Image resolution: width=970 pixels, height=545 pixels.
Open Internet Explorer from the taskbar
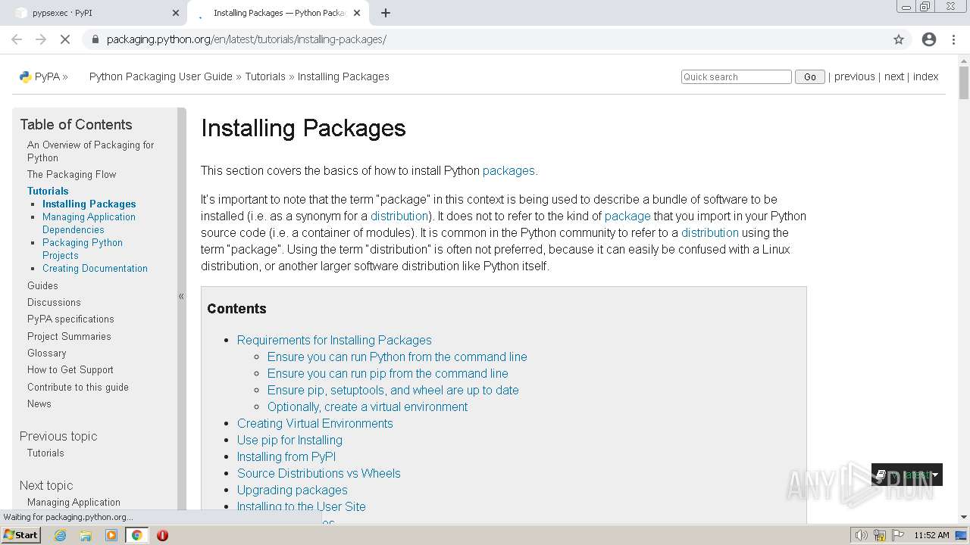coord(60,535)
